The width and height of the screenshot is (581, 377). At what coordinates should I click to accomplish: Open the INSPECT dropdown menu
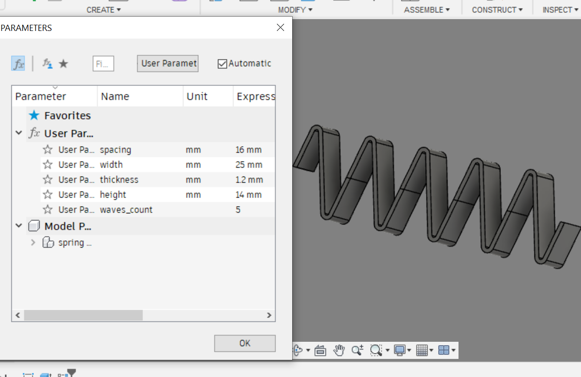pyautogui.click(x=561, y=10)
